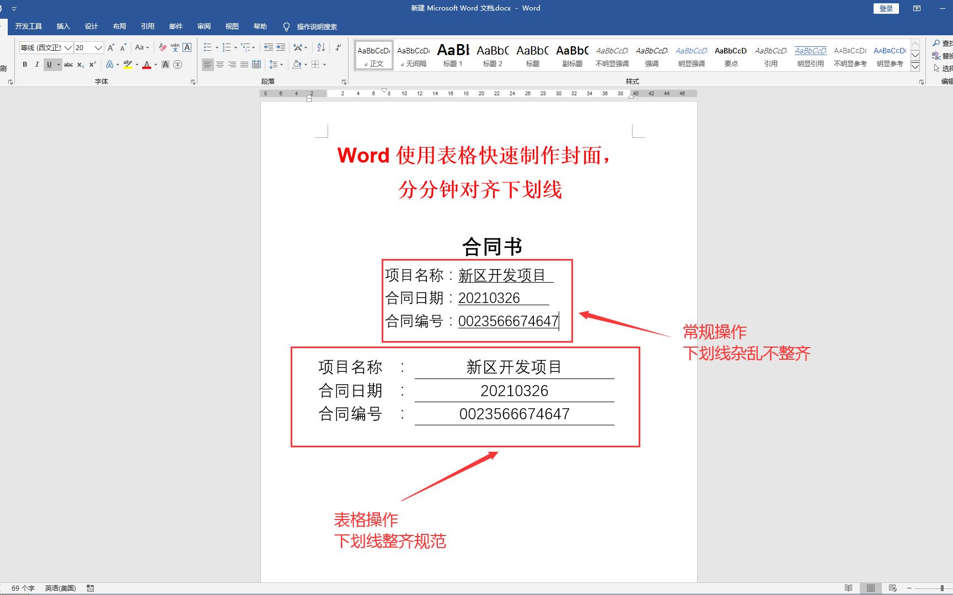Expand numbered list options arrow
The image size is (953, 595).
click(x=235, y=47)
